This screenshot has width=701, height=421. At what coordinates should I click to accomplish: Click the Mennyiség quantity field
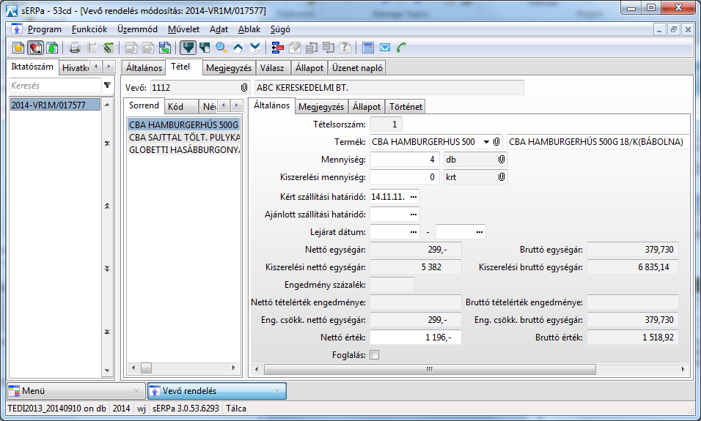[x=405, y=160]
